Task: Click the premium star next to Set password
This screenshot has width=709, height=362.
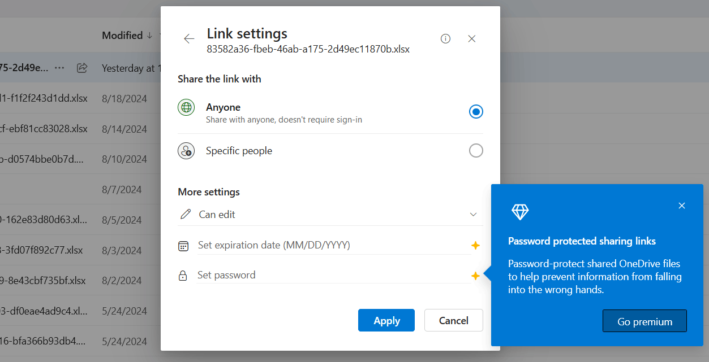Action: 476,276
